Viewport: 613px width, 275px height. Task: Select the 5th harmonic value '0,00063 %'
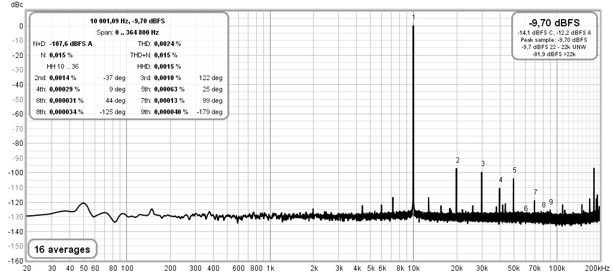[169, 89]
